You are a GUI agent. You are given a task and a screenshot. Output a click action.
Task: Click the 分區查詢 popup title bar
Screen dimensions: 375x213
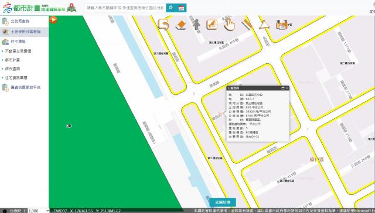click(x=258, y=88)
